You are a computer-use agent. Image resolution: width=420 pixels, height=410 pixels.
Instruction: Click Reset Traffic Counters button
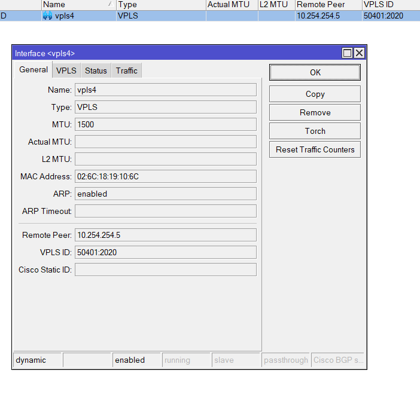tap(315, 149)
